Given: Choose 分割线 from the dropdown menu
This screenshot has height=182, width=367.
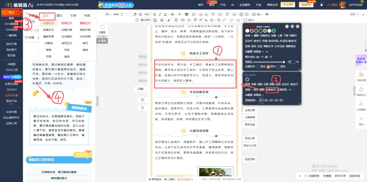Looking at the screenshot, I should [x=49, y=43].
